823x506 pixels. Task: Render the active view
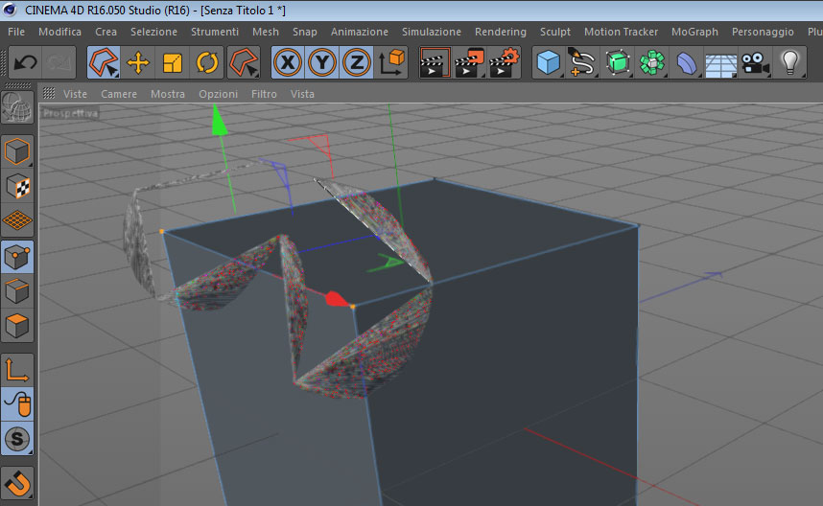pyautogui.click(x=435, y=63)
